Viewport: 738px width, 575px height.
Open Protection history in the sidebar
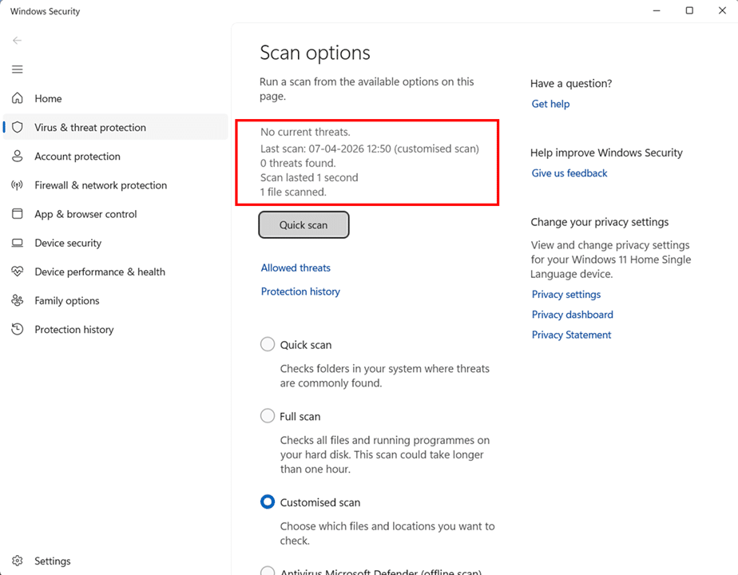[73, 330]
